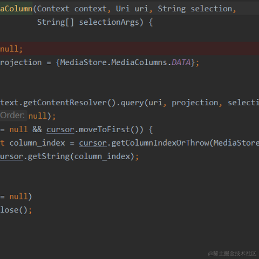259x259 pixels.
Task: Click getColumnIndexOrThrow method call
Action: 161,143
